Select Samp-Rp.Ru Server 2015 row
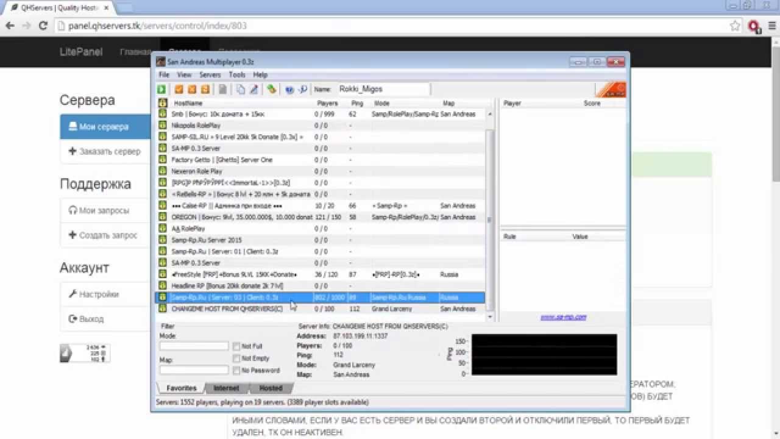This screenshot has height=439, width=780. 321,240
